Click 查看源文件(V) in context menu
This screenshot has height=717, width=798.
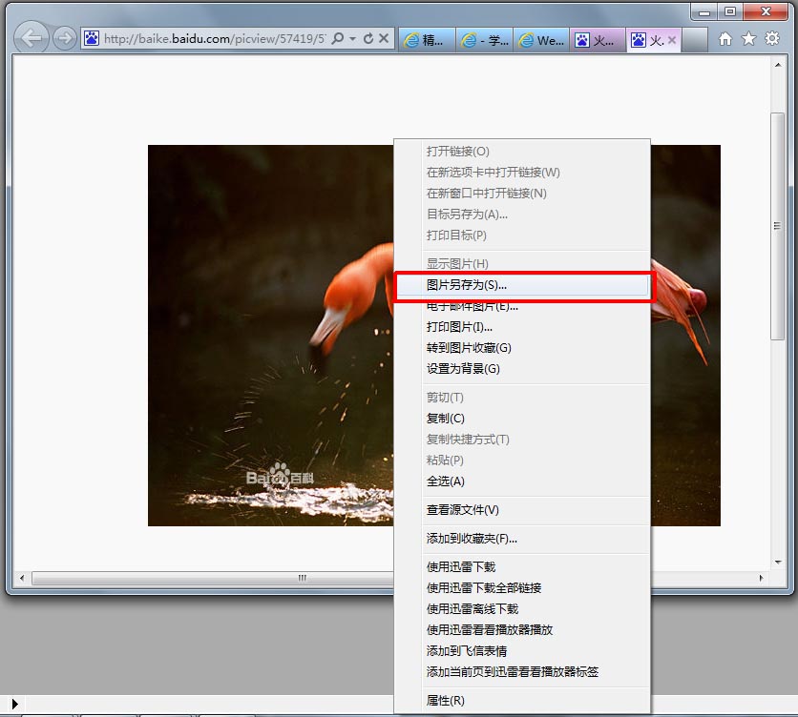(x=462, y=510)
